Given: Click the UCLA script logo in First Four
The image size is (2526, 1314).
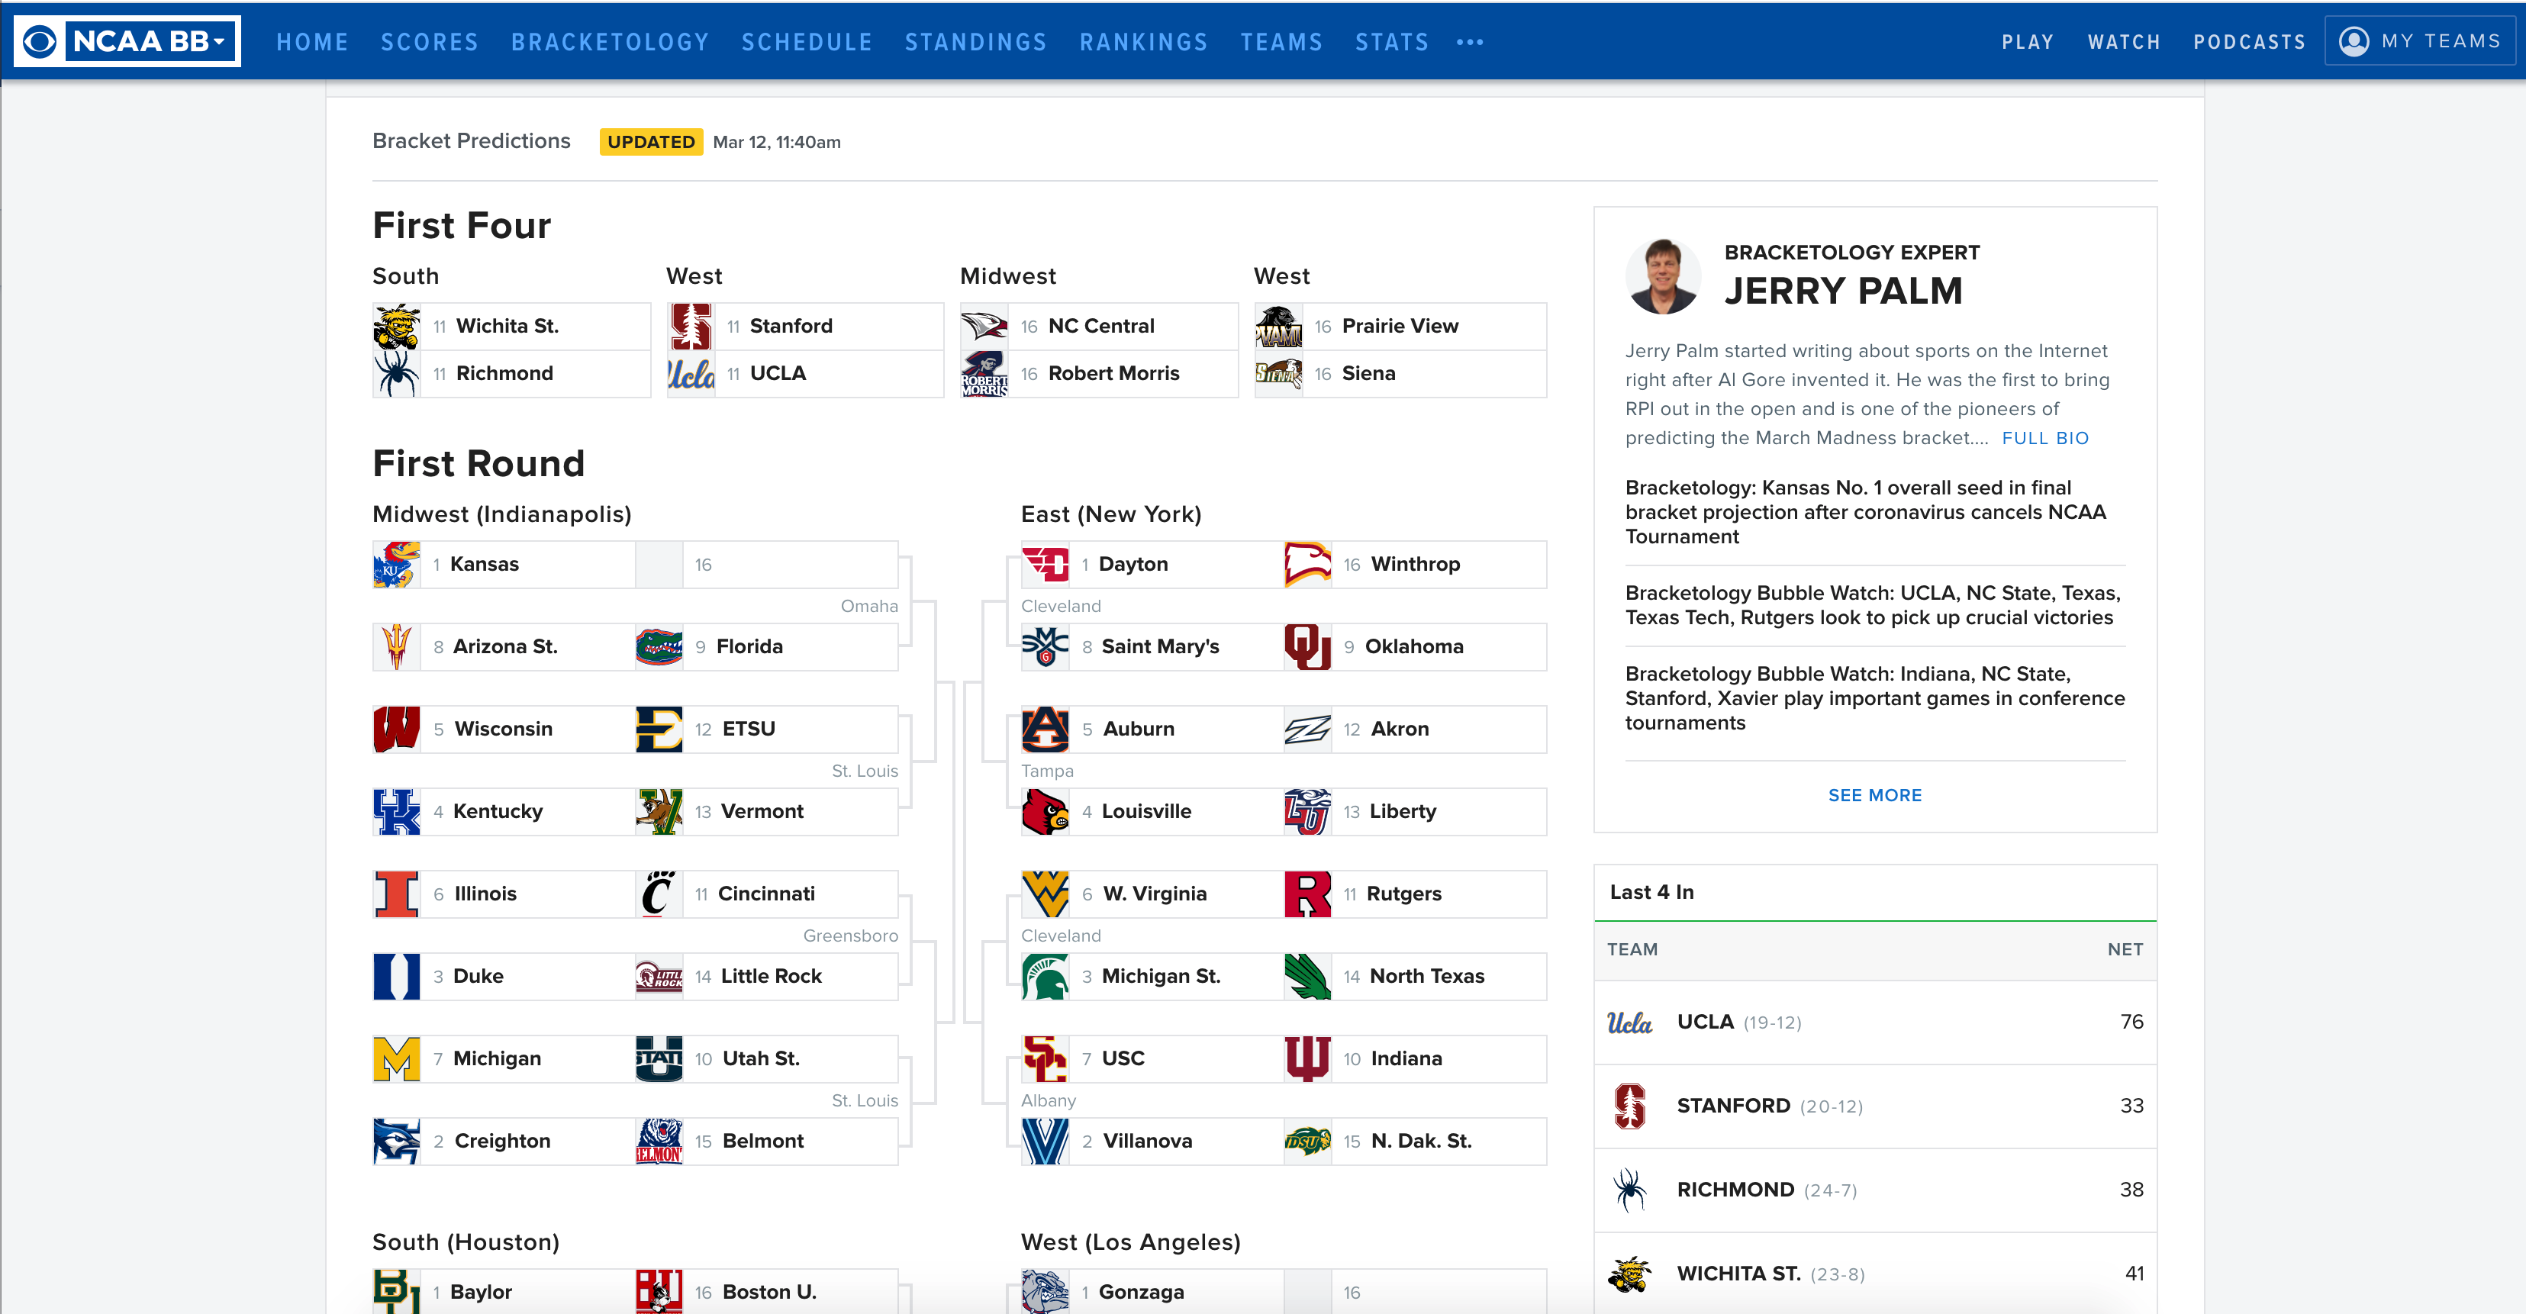Looking at the screenshot, I should coord(691,374).
